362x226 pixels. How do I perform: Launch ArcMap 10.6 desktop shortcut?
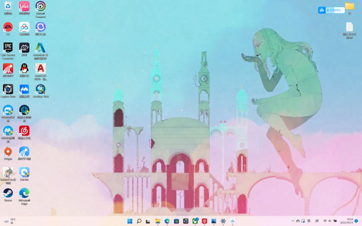[x=41, y=91]
